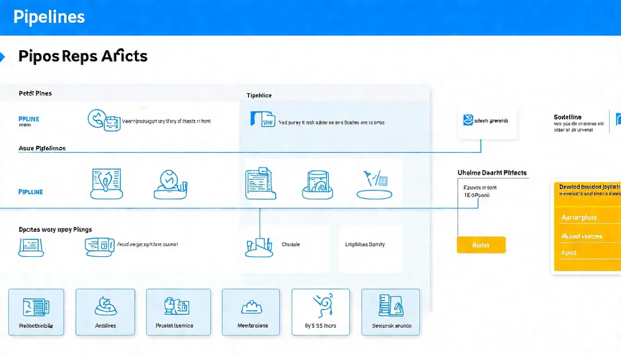The image size is (621, 354).
Task: Expand the blue arrow beside Pipos Reps Aficts
Action: [x=2, y=57]
